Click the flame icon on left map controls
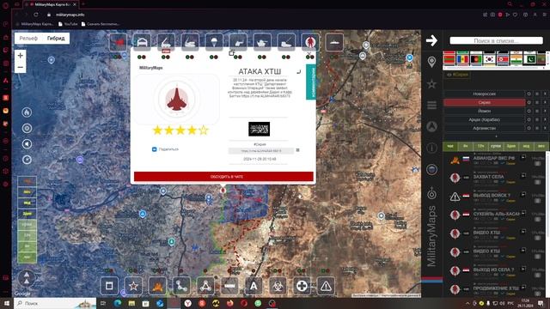 pos(27,112)
